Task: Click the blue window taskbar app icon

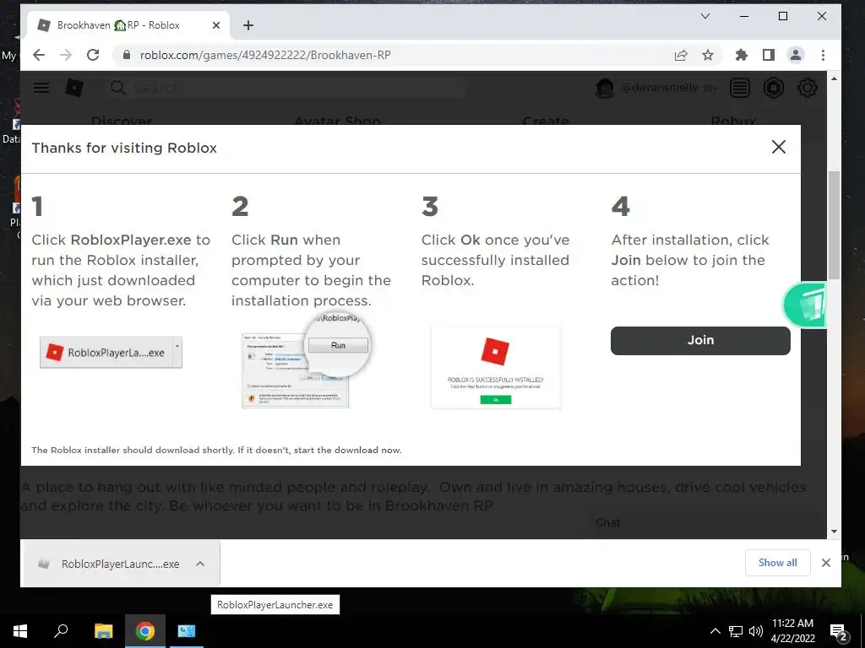Action: (187, 631)
